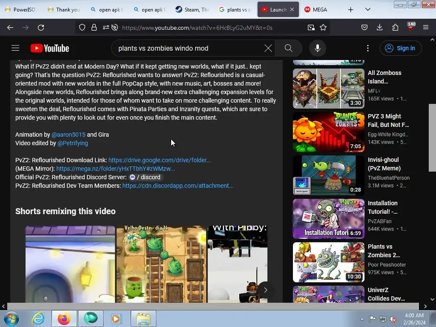Visit the @Petrifying channel link
The height and width of the screenshot is (327, 436).
[x=73, y=143]
